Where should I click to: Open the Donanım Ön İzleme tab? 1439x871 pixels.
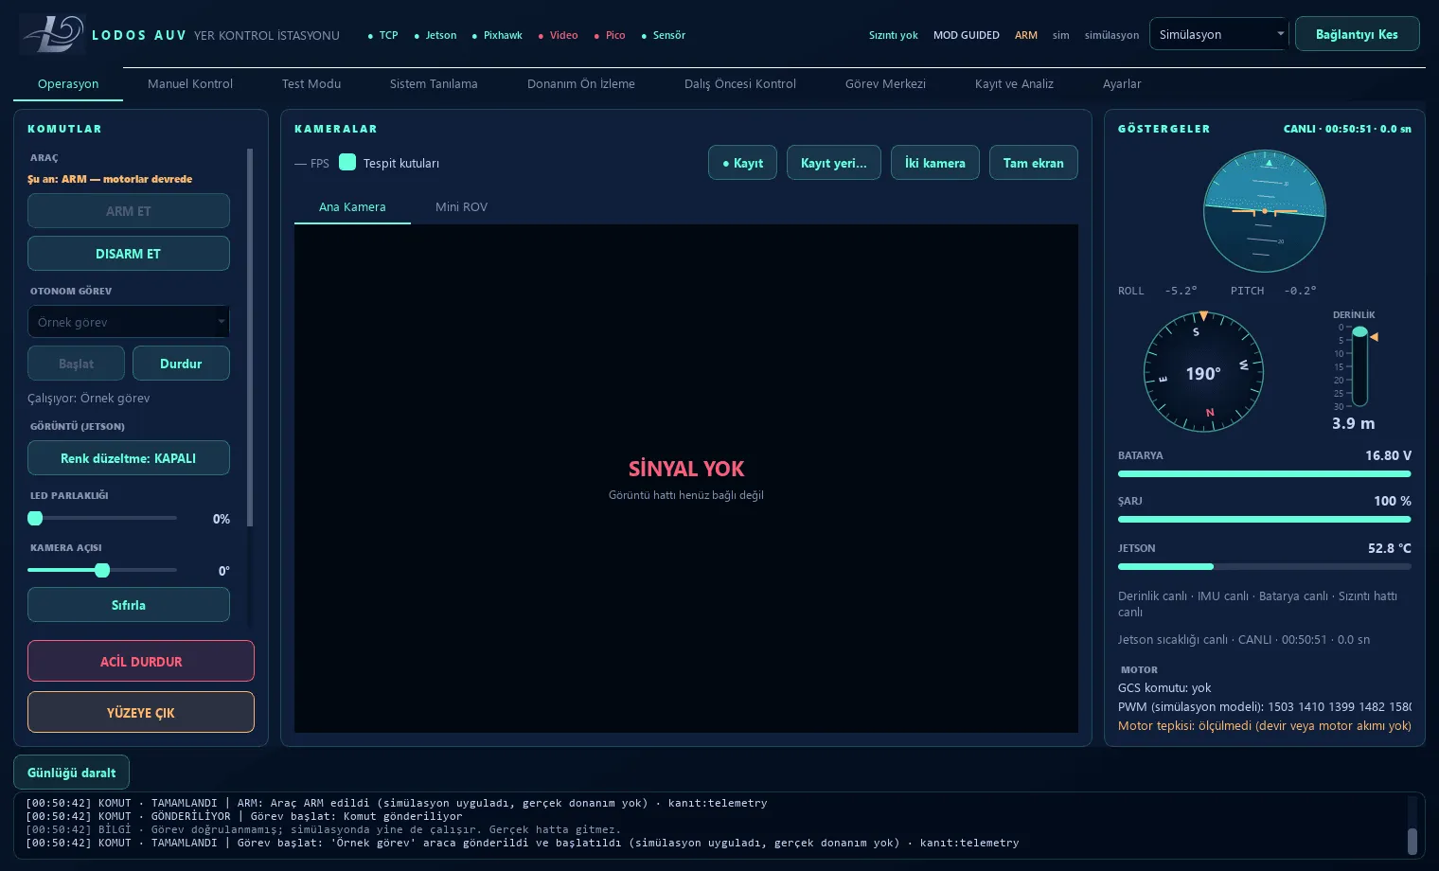pyautogui.click(x=581, y=83)
